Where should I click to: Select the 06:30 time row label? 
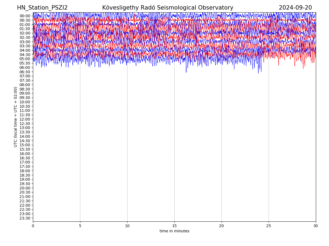point(25,72)
